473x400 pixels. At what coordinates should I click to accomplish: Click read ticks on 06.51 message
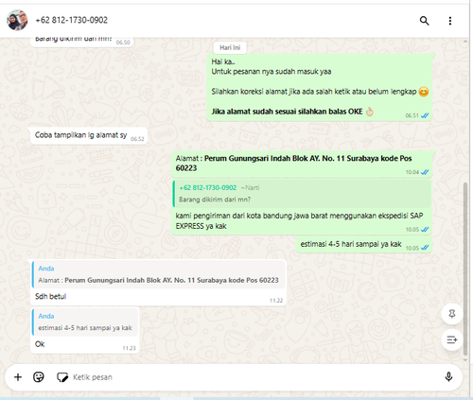coord(425,115)
